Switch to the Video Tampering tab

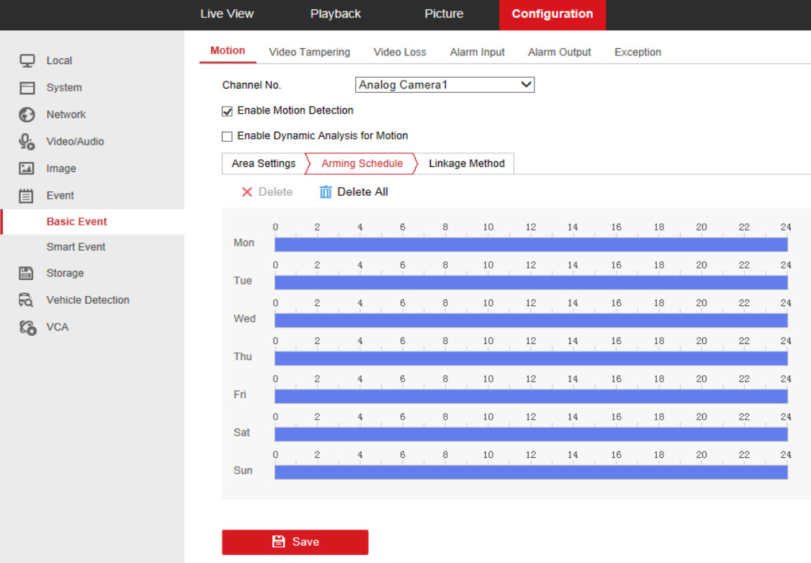click(x=309, y=53)
